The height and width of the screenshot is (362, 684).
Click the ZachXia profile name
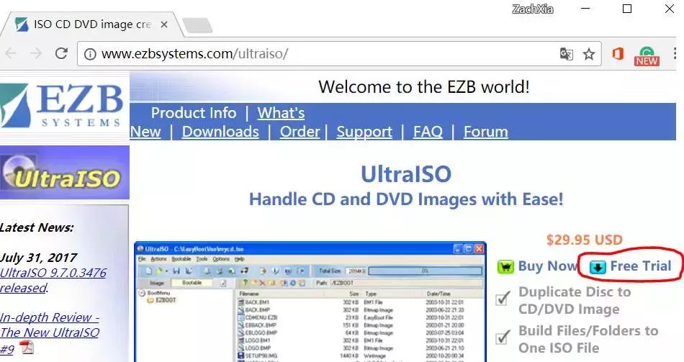coord(533,9)
